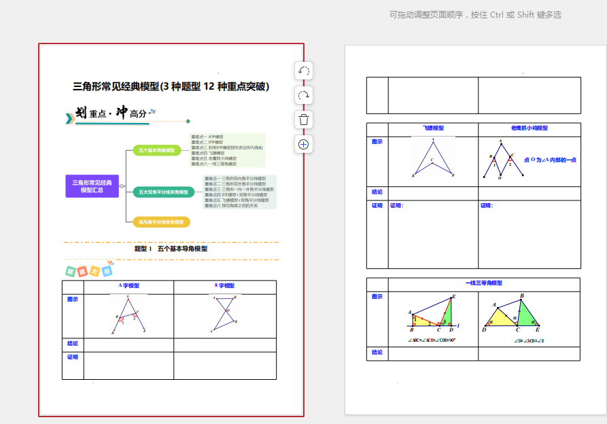Click the page title 三角形常见经典模型
This screenshot has width=607, height=424.
click(x=171, y=86)
